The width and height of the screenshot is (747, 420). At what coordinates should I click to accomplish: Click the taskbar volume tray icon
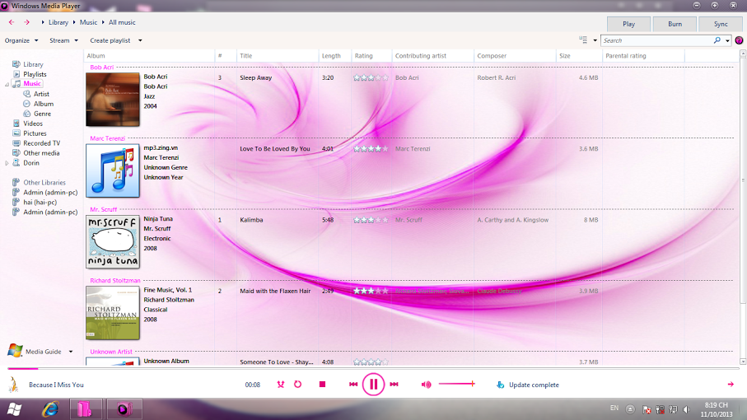(x=686, y=409)
